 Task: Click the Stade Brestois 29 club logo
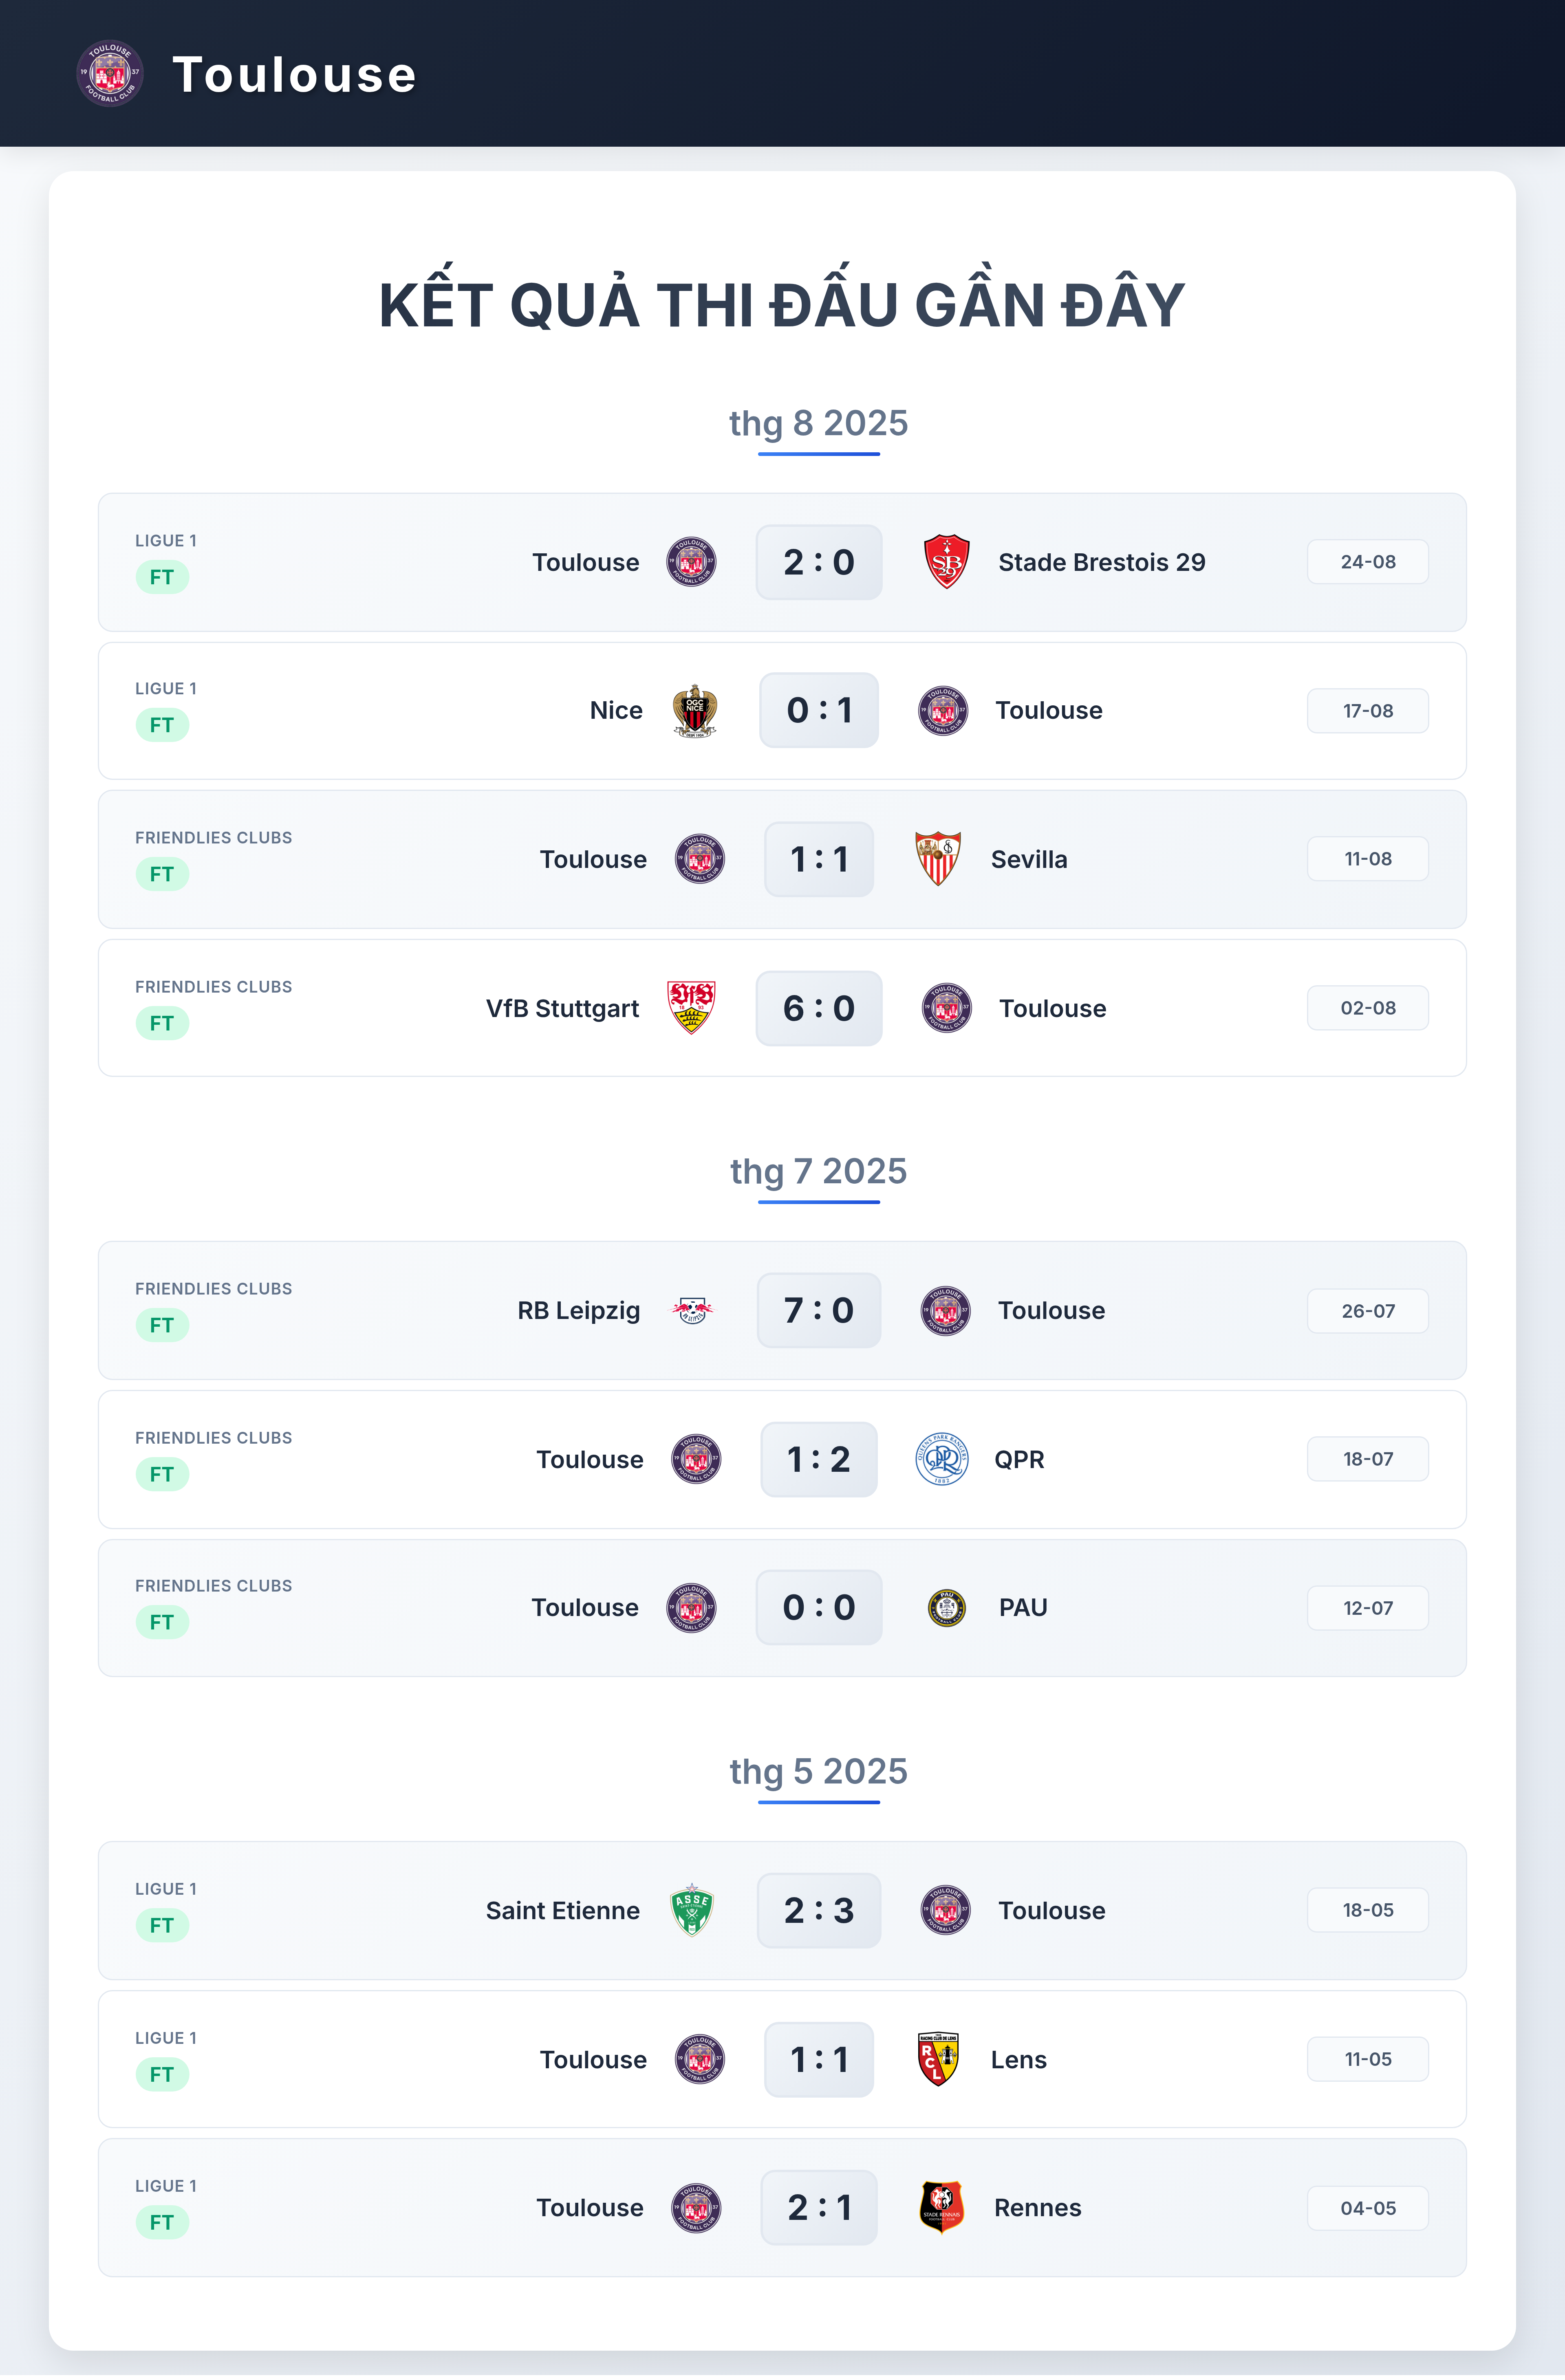pos(946,562)
